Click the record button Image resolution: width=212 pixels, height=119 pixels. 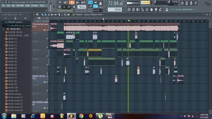(x=74, y=7)
